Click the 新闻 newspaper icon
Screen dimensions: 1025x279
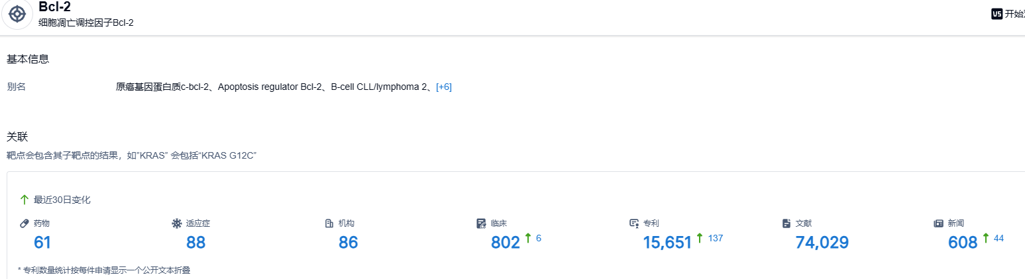(x=938, y=223)
